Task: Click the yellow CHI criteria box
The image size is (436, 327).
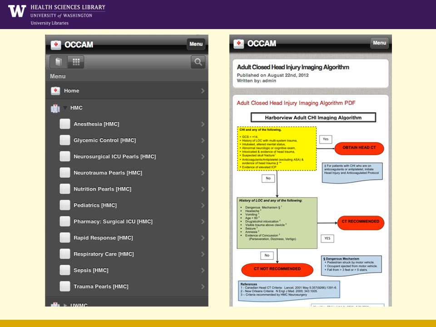Action: coord(277,149)
